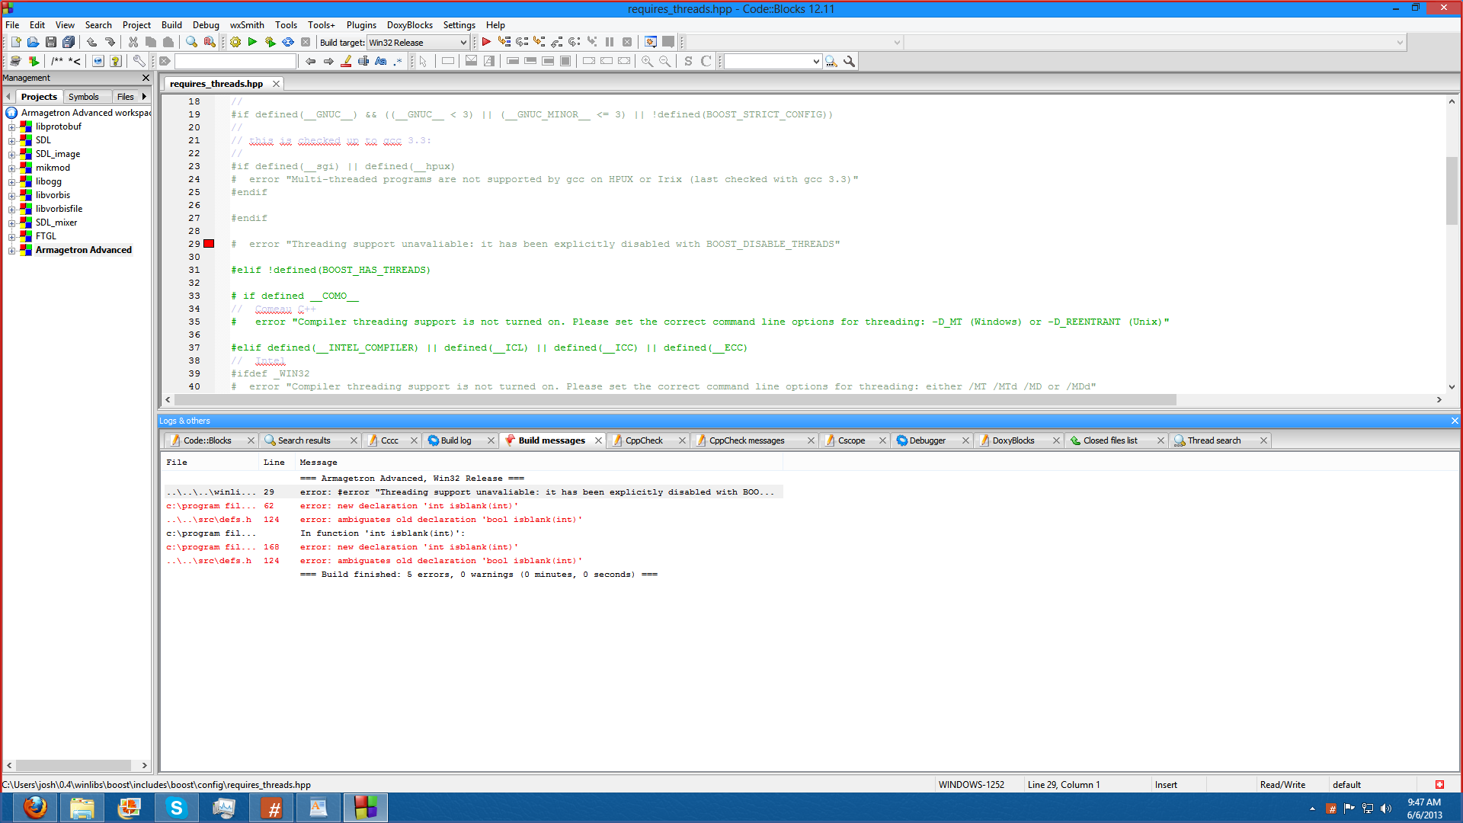Screen dimensions: 1463x823
Task: Select the isblank error at line 62
Action: pos(408,506)
